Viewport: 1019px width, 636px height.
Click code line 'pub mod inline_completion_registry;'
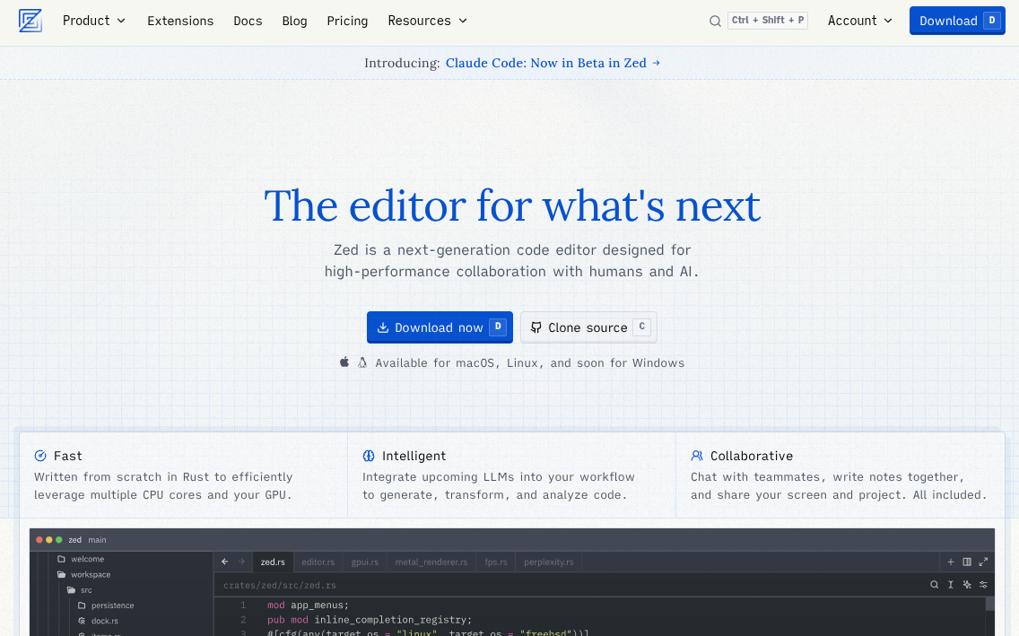(370, 620)
